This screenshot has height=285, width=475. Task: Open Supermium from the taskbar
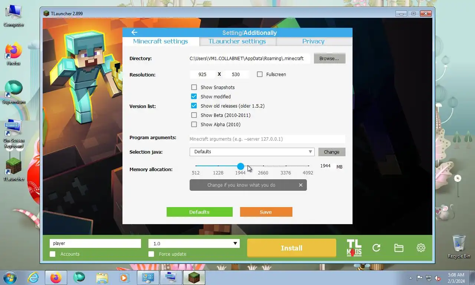pos(79,278)
